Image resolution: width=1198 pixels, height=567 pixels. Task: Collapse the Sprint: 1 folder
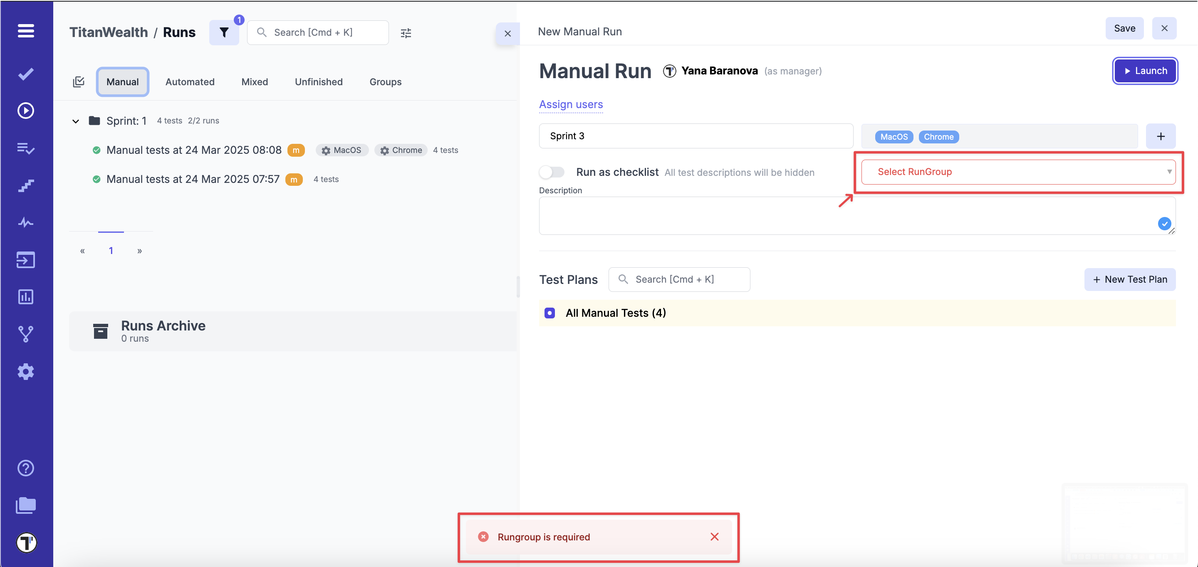75,121
